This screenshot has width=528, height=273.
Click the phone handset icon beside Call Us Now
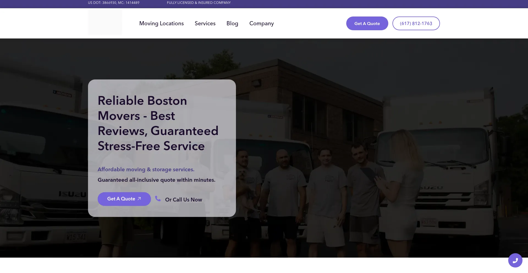click(158, 198)
